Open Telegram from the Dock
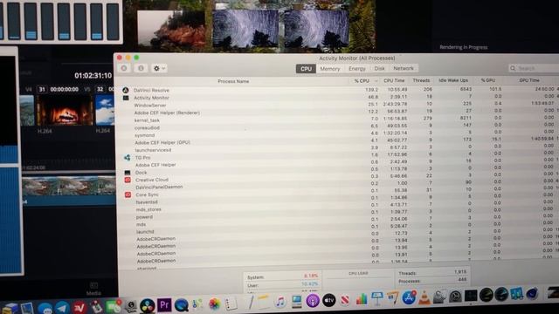The width and height of the screenshot is (559, 314). (62, 308)
